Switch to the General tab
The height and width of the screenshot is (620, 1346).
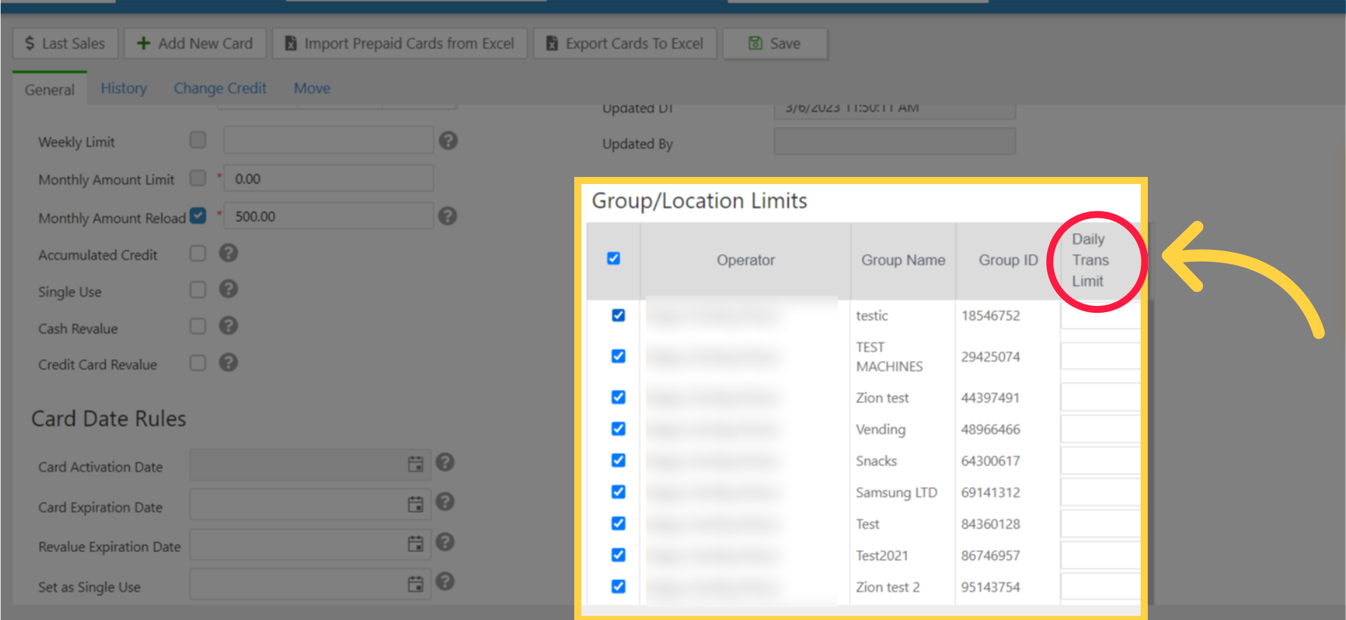point(50,90)
